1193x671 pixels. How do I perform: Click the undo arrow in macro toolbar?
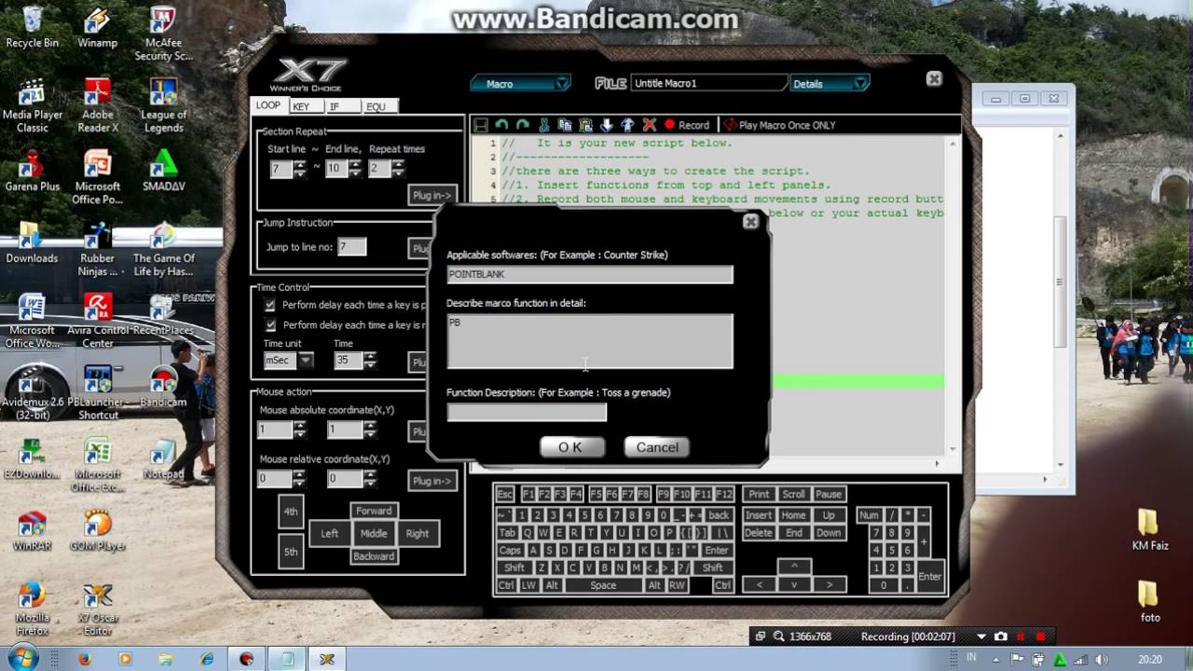502,125
